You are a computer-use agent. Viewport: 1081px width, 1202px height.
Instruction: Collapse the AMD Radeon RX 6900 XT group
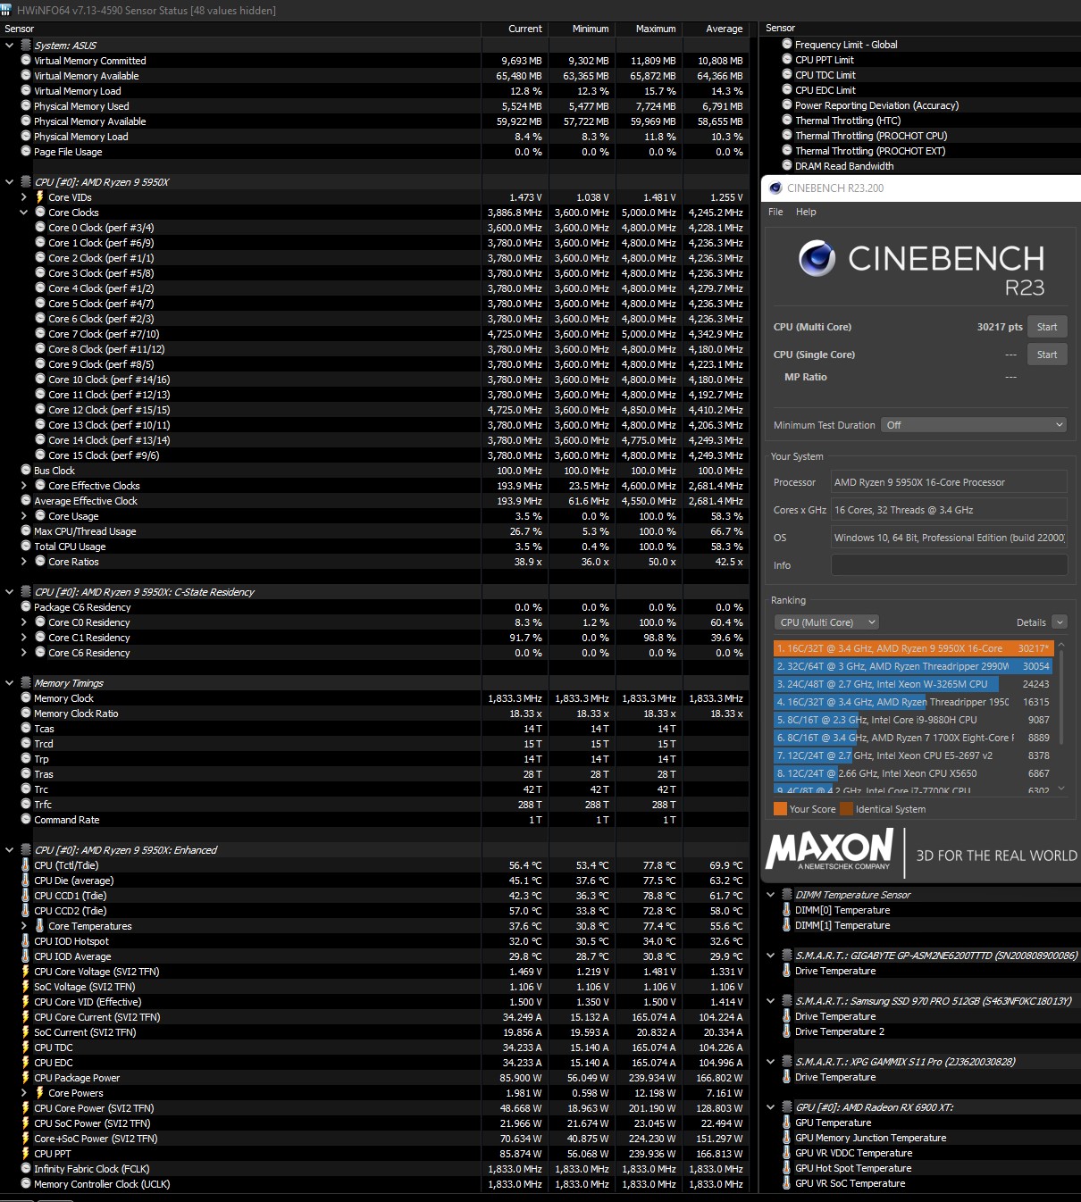tap(771, 1106)
